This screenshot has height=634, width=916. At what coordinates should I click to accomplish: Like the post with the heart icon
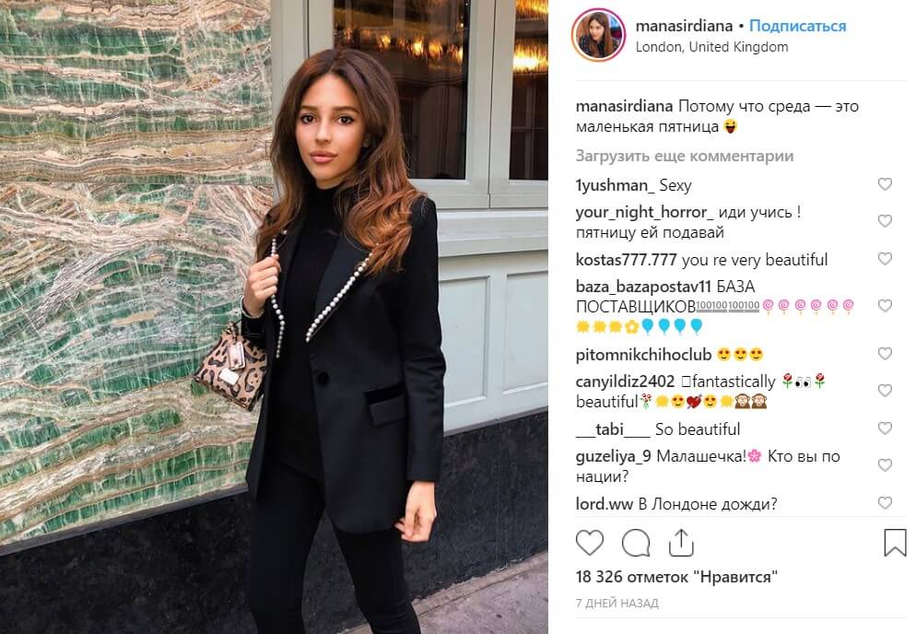tap(590, 543)
